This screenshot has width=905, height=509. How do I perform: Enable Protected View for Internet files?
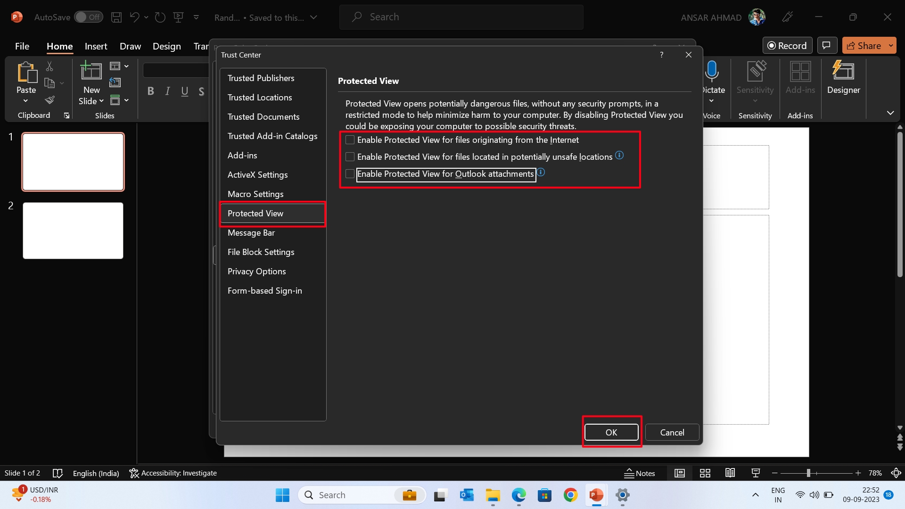(350, 140)
